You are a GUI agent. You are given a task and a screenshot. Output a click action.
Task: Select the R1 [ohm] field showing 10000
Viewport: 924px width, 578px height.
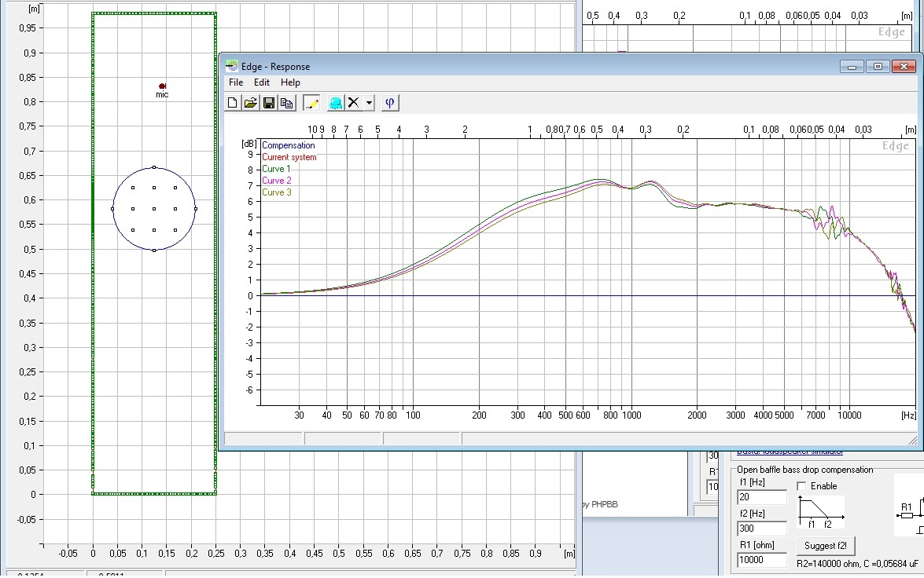coord(761,560)
